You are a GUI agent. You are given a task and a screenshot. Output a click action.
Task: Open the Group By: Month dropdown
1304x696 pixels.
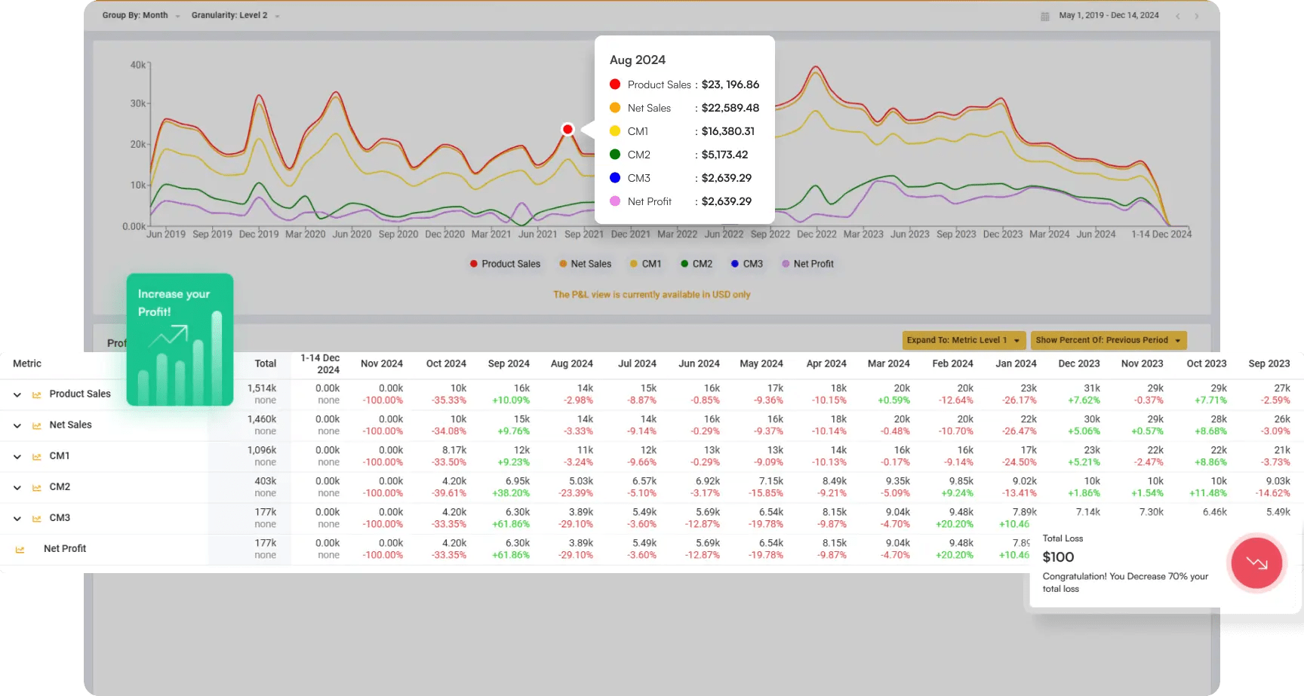pyautogui.click(x=141, y=15)
